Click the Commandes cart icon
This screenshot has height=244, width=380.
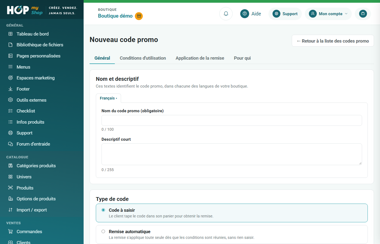tap(11, 232)
